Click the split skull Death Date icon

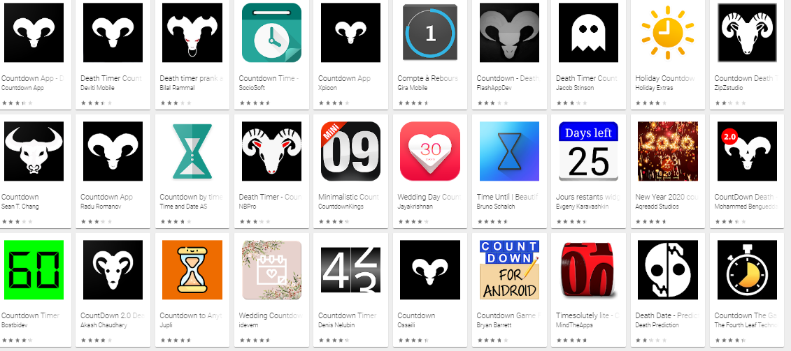667,270
